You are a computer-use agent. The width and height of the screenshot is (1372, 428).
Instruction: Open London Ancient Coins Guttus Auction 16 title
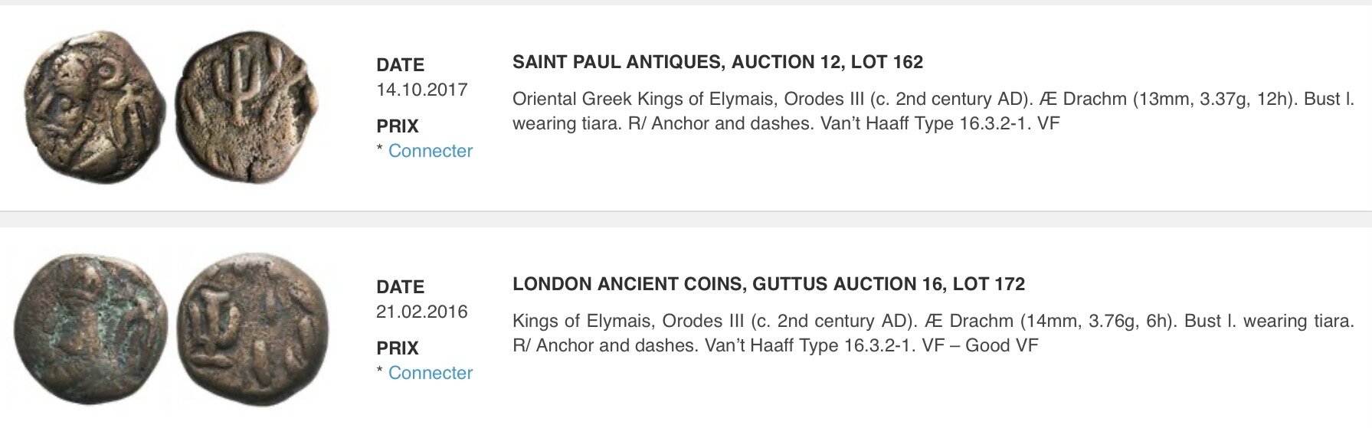click(x=768, y=284)
